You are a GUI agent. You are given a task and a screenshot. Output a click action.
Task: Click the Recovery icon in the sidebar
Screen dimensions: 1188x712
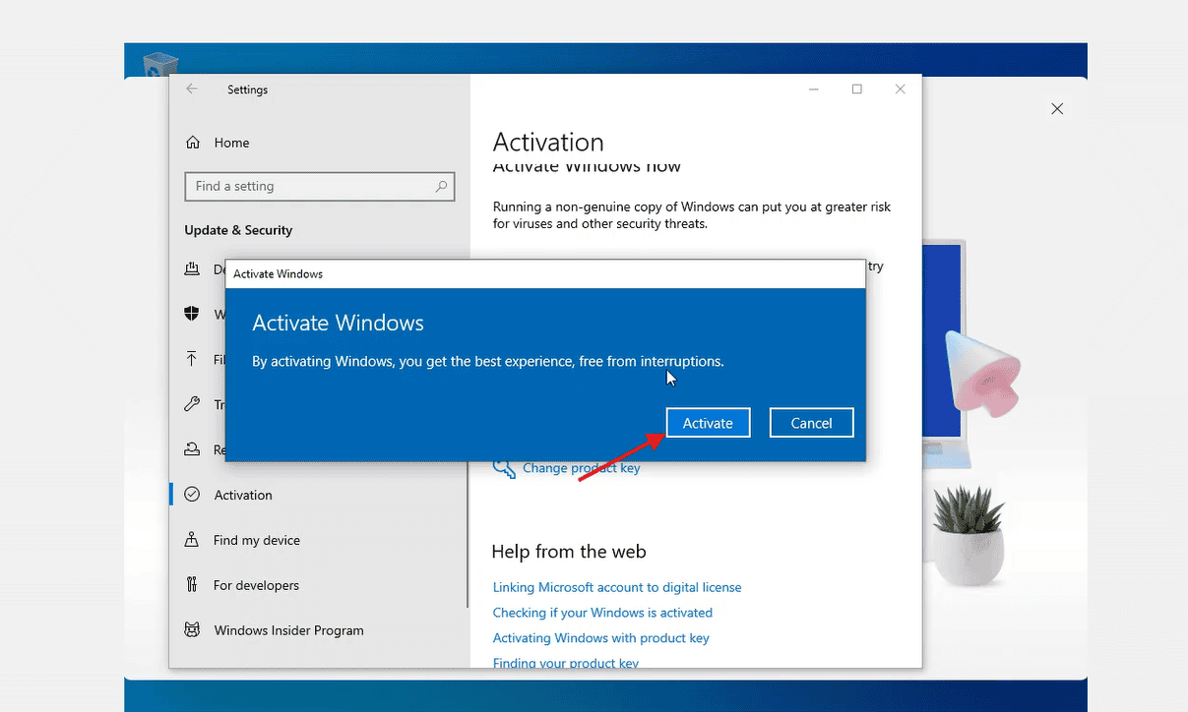(192, 449)
